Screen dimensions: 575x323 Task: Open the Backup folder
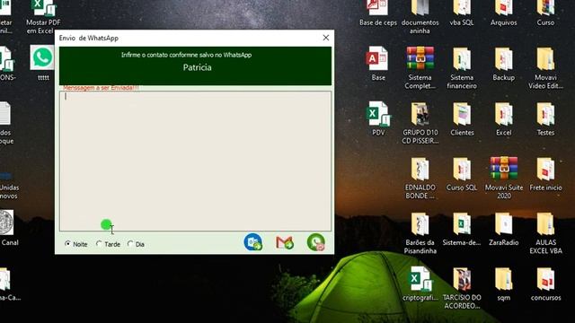503,64
